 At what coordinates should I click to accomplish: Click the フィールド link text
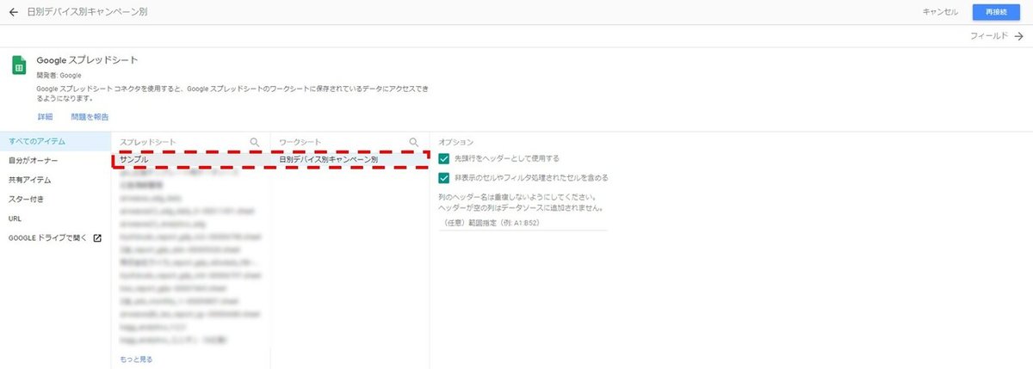coord(988,36)
